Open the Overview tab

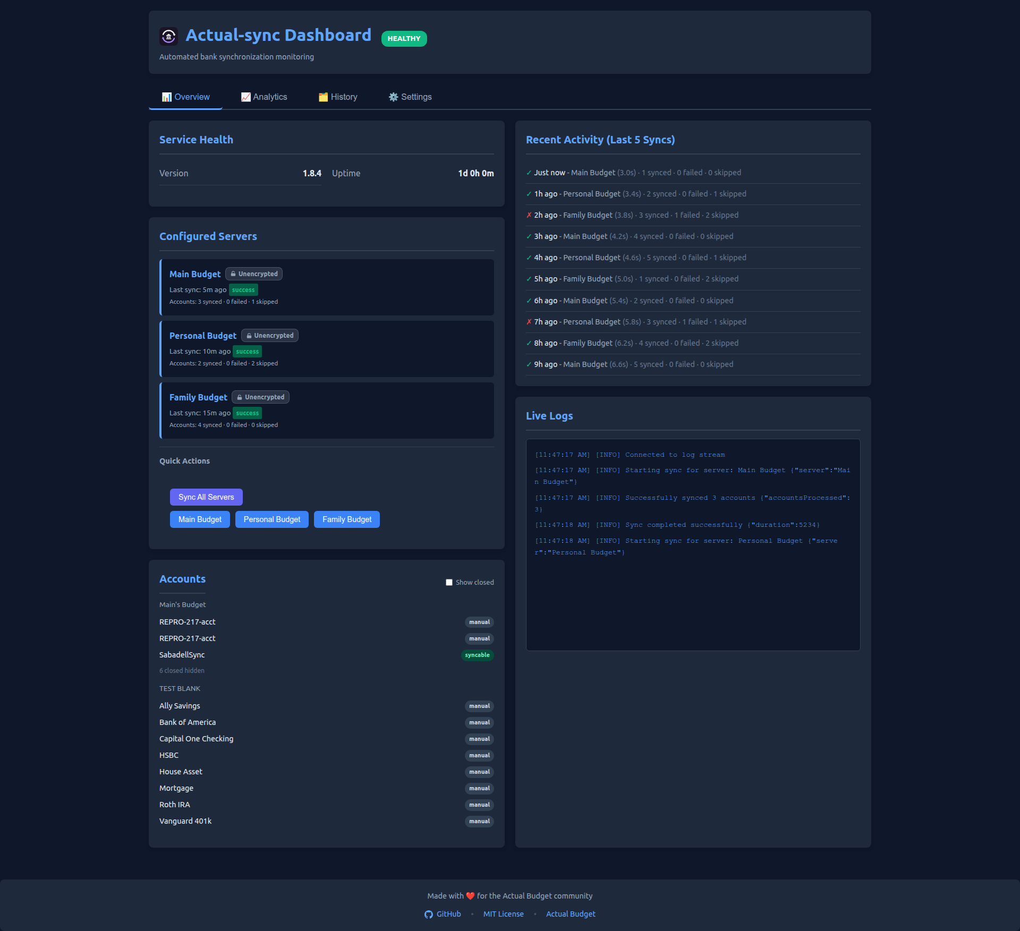pyautogui.click(x=185, y=97)
